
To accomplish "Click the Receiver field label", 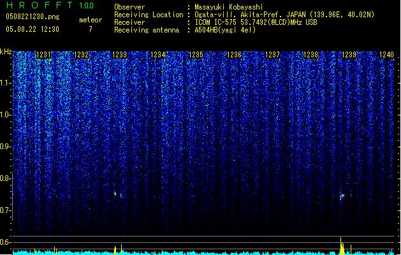I will point(129,22).
